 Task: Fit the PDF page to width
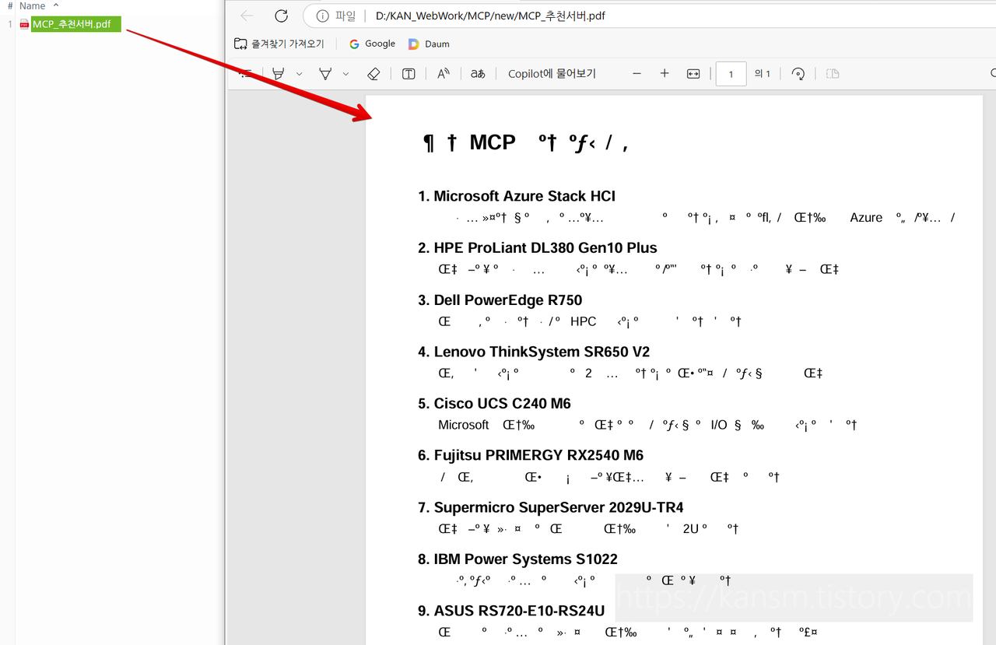(x=693, y=73)
